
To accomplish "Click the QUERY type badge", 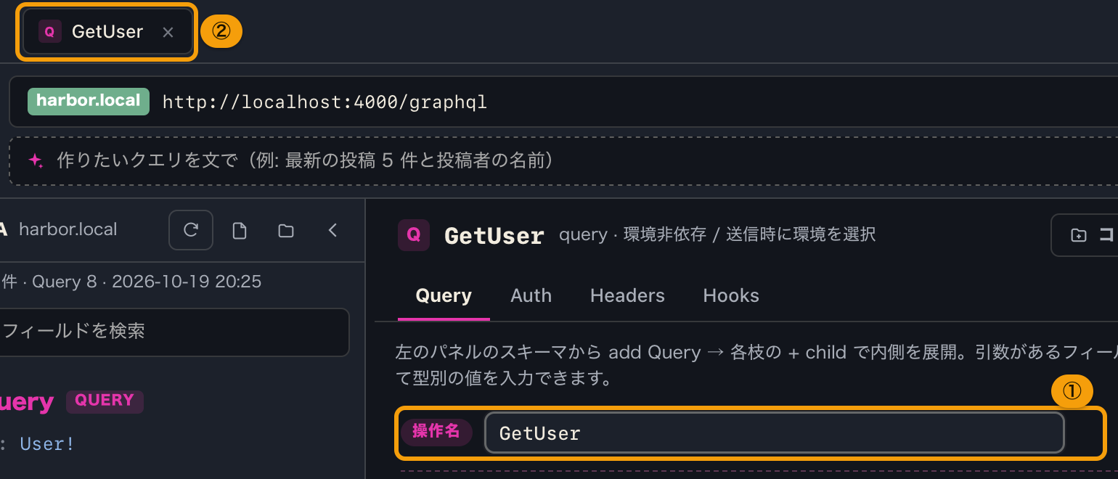I will (x=105, y=401).
